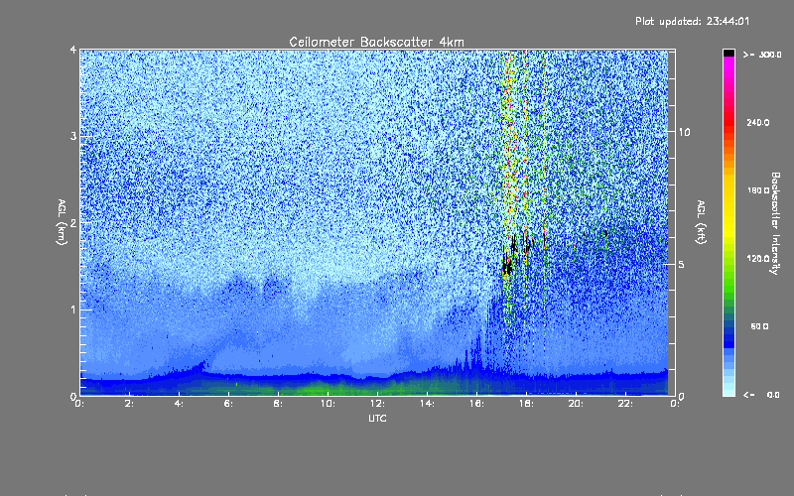The height and width of the screenshot is (496, 794).
Task: Select the '6:' UTC tick label
Action: (x=229, y=404)
